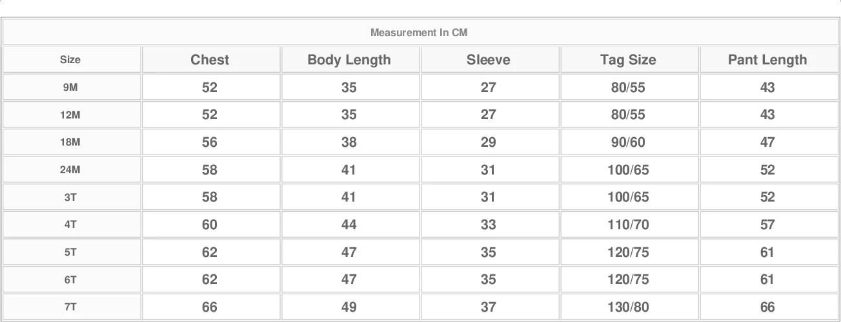Select the 18M size row label
This screenshot has height=322, width=841.
pos(70,142)
